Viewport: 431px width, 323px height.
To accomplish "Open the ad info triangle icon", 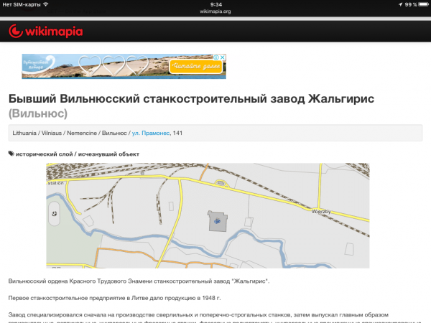I will (x=215, y=58).
